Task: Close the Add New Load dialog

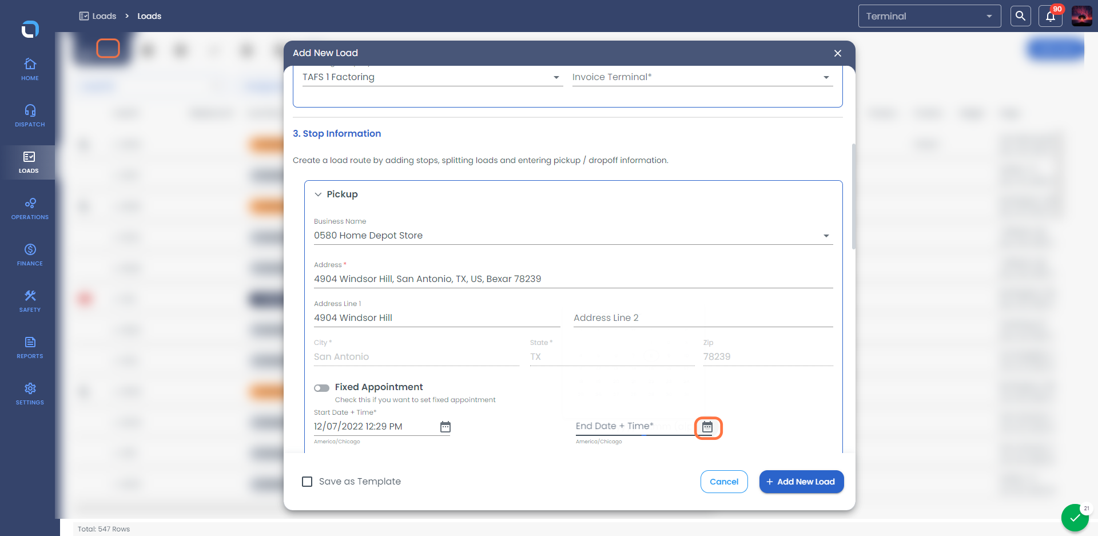Action: pyautogui.click(x=838, y=53)
